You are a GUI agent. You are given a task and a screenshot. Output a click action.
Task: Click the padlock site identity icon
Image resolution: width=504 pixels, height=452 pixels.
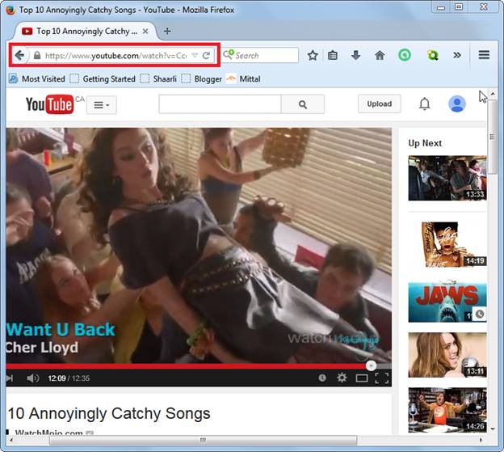click(x=37, y=55)
